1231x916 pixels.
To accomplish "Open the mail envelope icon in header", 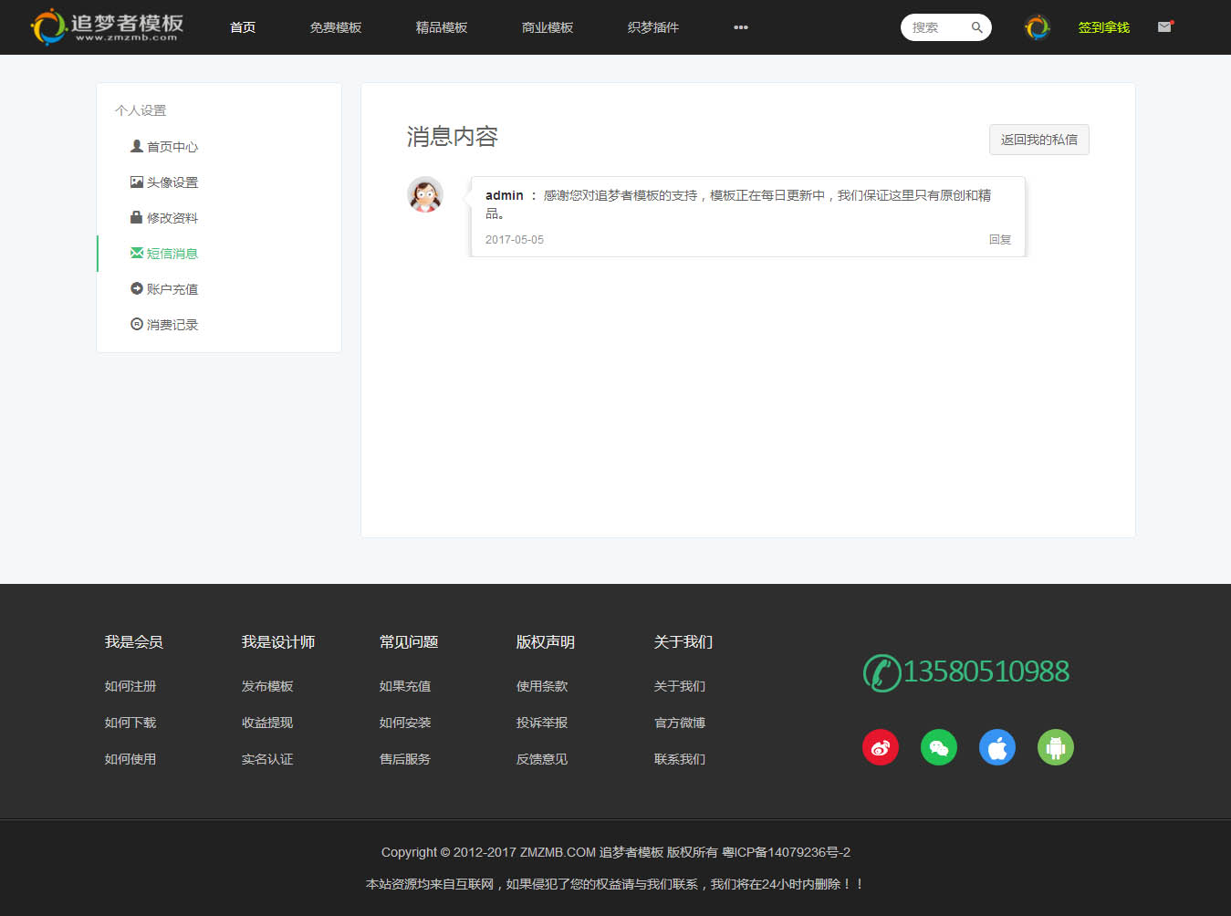I will click(1164, 27).
